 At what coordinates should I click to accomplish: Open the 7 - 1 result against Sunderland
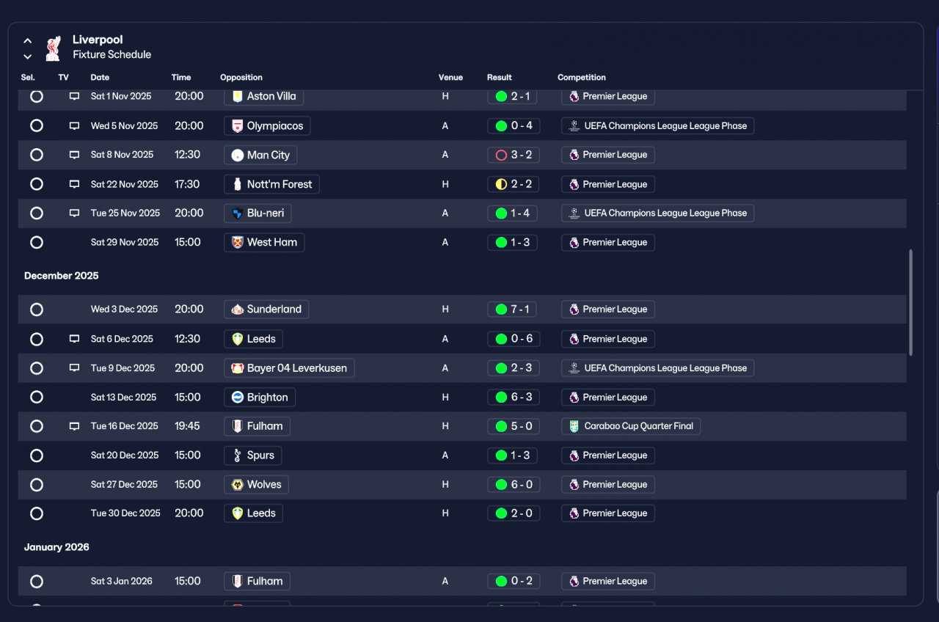512,310
